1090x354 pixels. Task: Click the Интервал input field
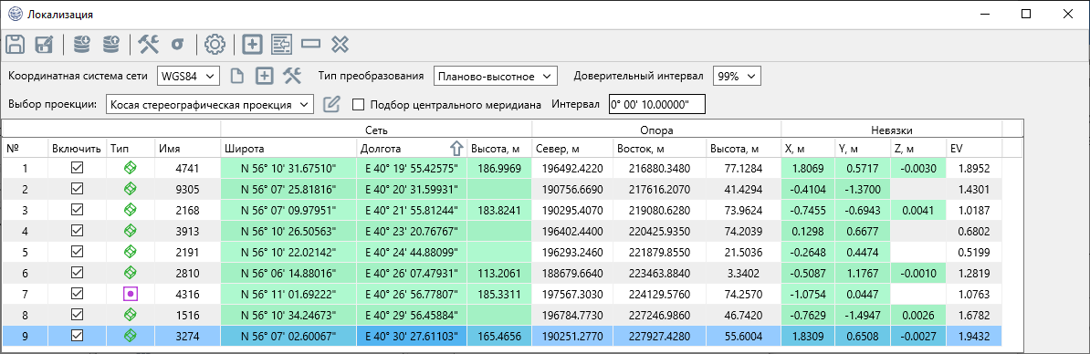(x=656, y=105)
